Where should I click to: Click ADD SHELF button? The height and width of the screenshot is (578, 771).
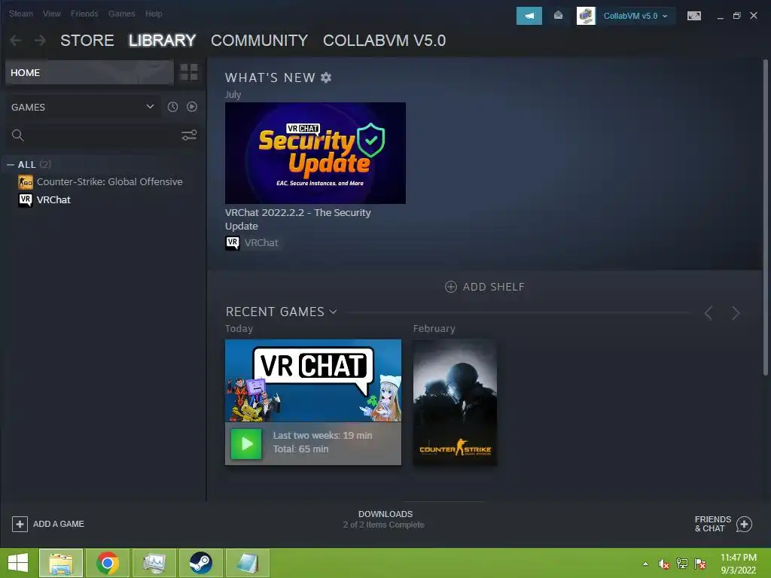[485, 287]
